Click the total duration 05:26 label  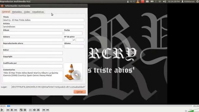(x=196, y=106)
